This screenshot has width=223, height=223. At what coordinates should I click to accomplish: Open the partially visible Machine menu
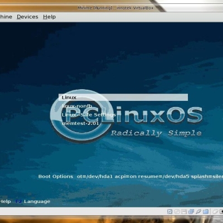click(x=6, y=17)
